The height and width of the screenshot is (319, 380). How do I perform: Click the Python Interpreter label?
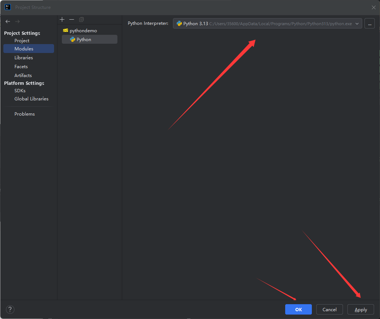click(148, 23)
